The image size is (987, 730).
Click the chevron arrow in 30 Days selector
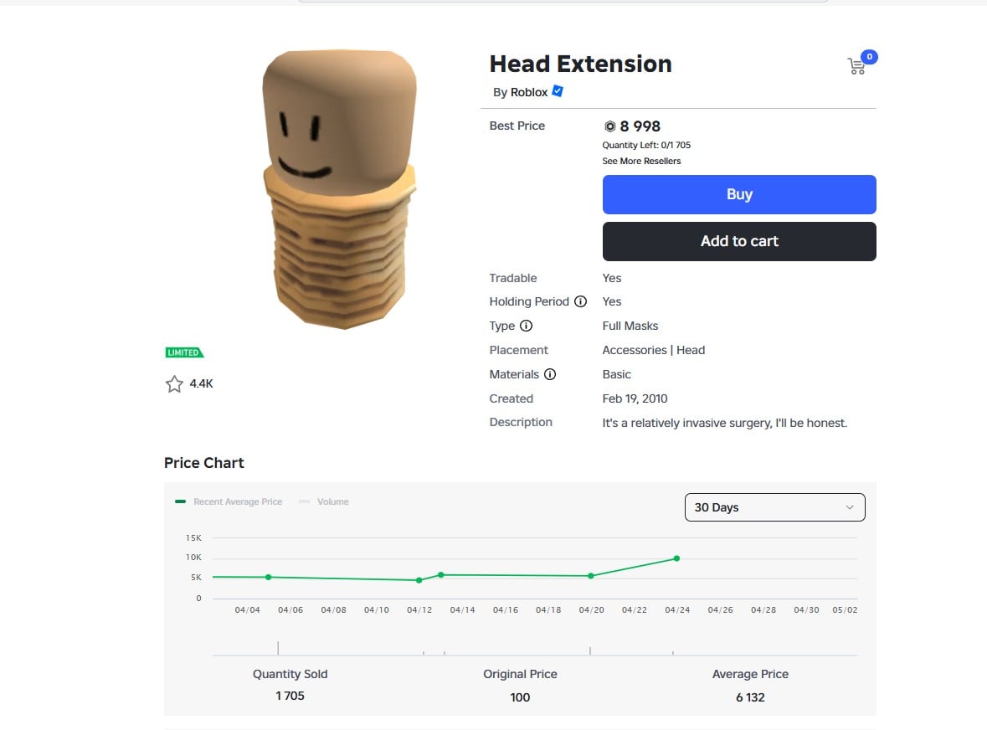coord(850,507)
